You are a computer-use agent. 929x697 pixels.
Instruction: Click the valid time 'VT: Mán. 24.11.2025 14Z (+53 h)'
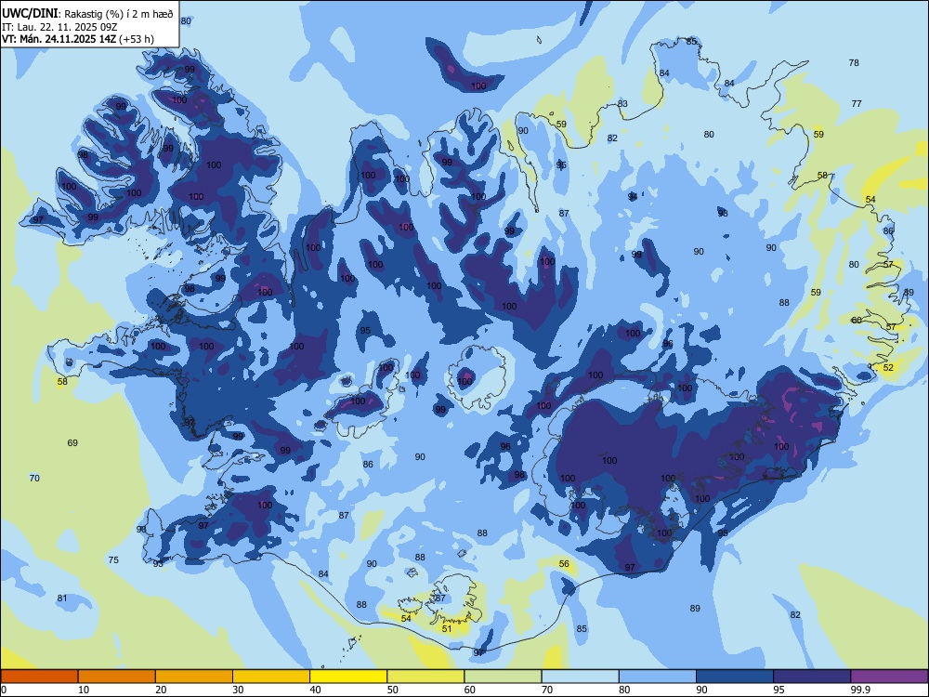[x=78, y=39]
